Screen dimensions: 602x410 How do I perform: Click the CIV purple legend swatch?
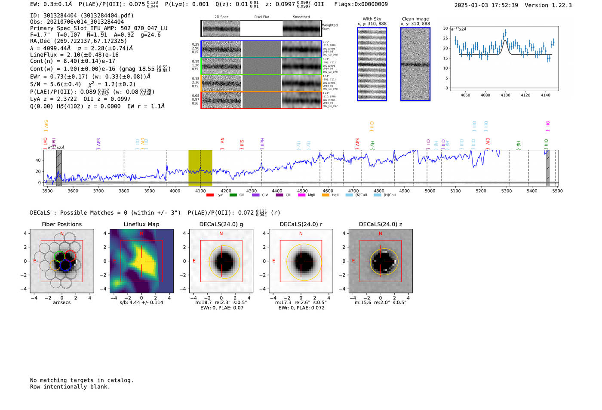(x=256, y=195)
